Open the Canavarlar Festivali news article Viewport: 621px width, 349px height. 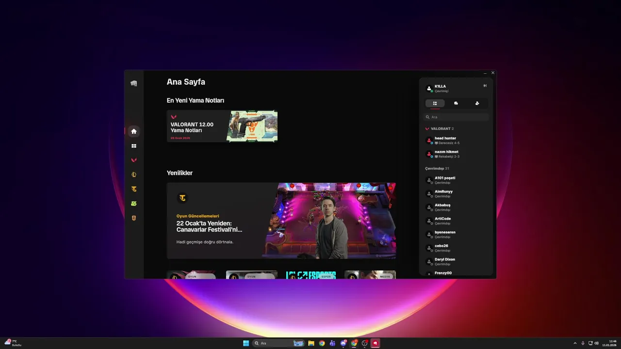281,221
